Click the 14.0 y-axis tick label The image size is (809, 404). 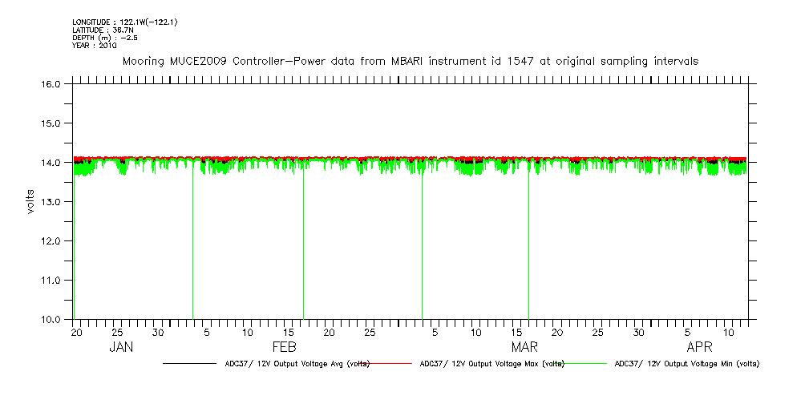tap(52, 163)
